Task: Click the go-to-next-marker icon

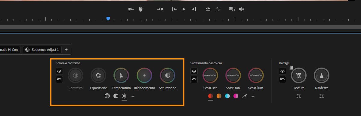Action: [160, 9]
